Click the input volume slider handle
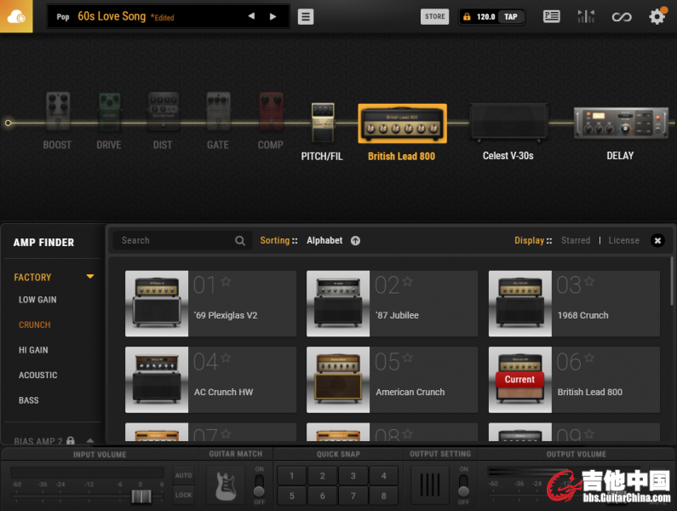Image resolution: width=677 pixels, height=511 pixels. pyautogui.click(x=141, y=497)
